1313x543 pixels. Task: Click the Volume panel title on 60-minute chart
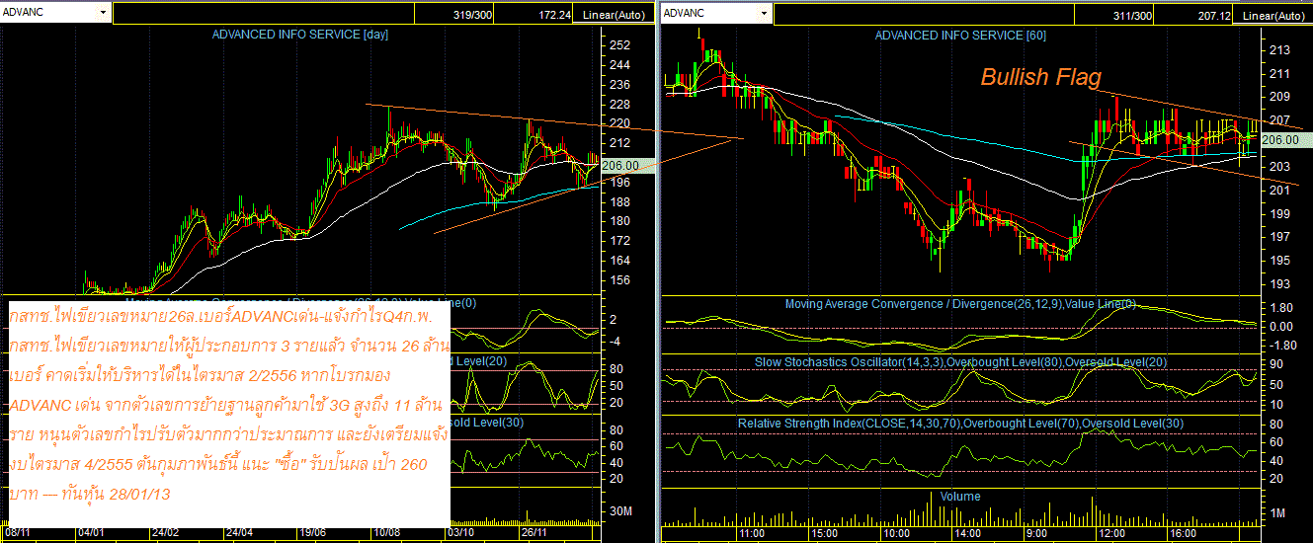click(960, 497)
